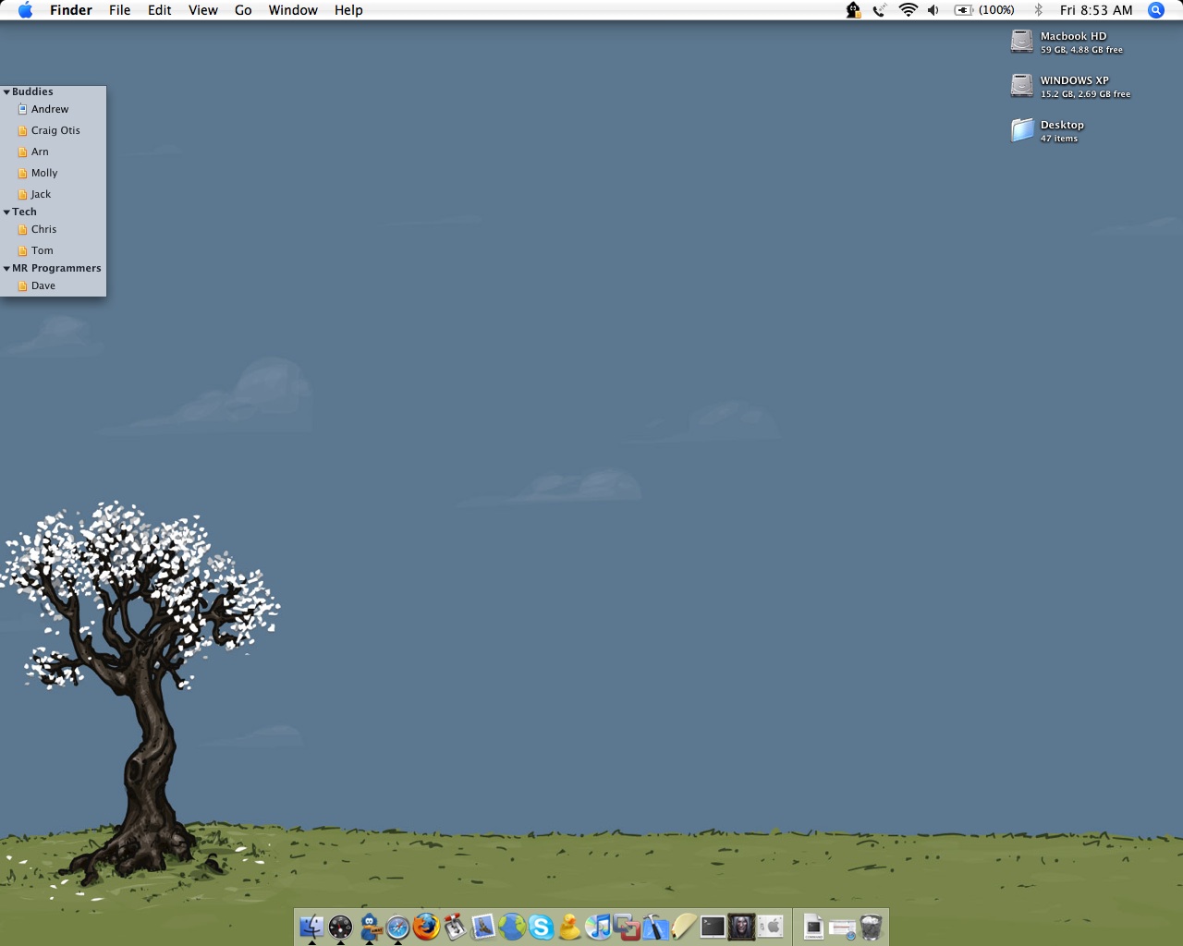
Task: Launch the overlapping squares virtualization app
Action: click(627, 926)
